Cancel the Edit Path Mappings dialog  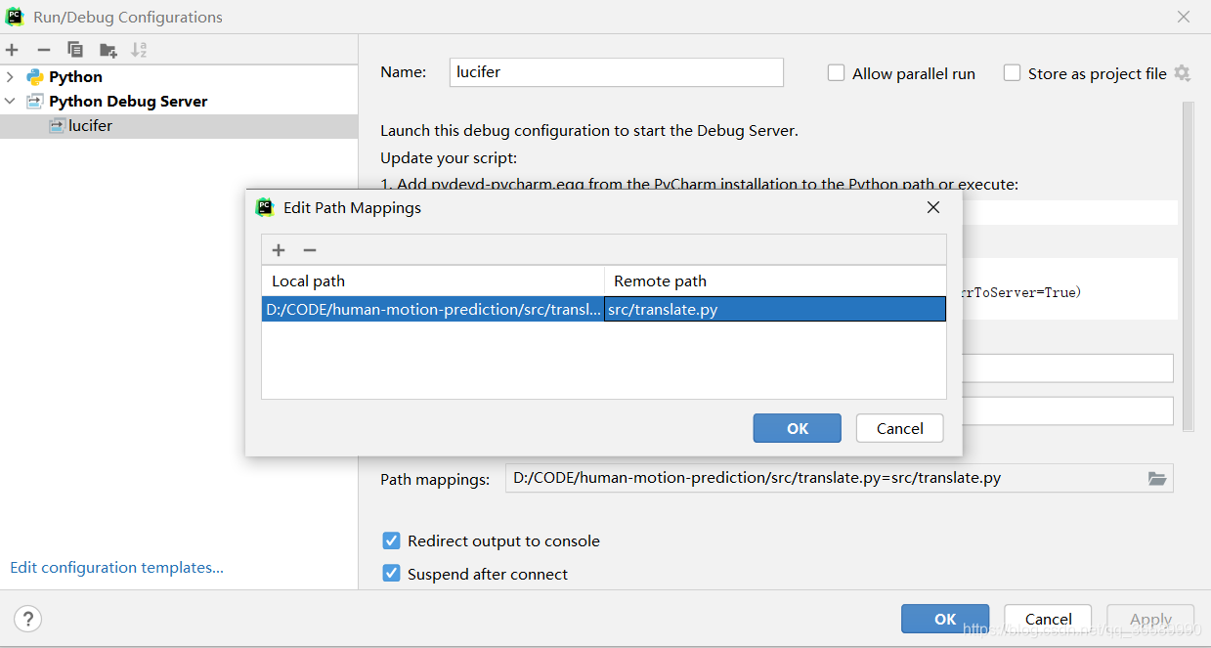899,428
